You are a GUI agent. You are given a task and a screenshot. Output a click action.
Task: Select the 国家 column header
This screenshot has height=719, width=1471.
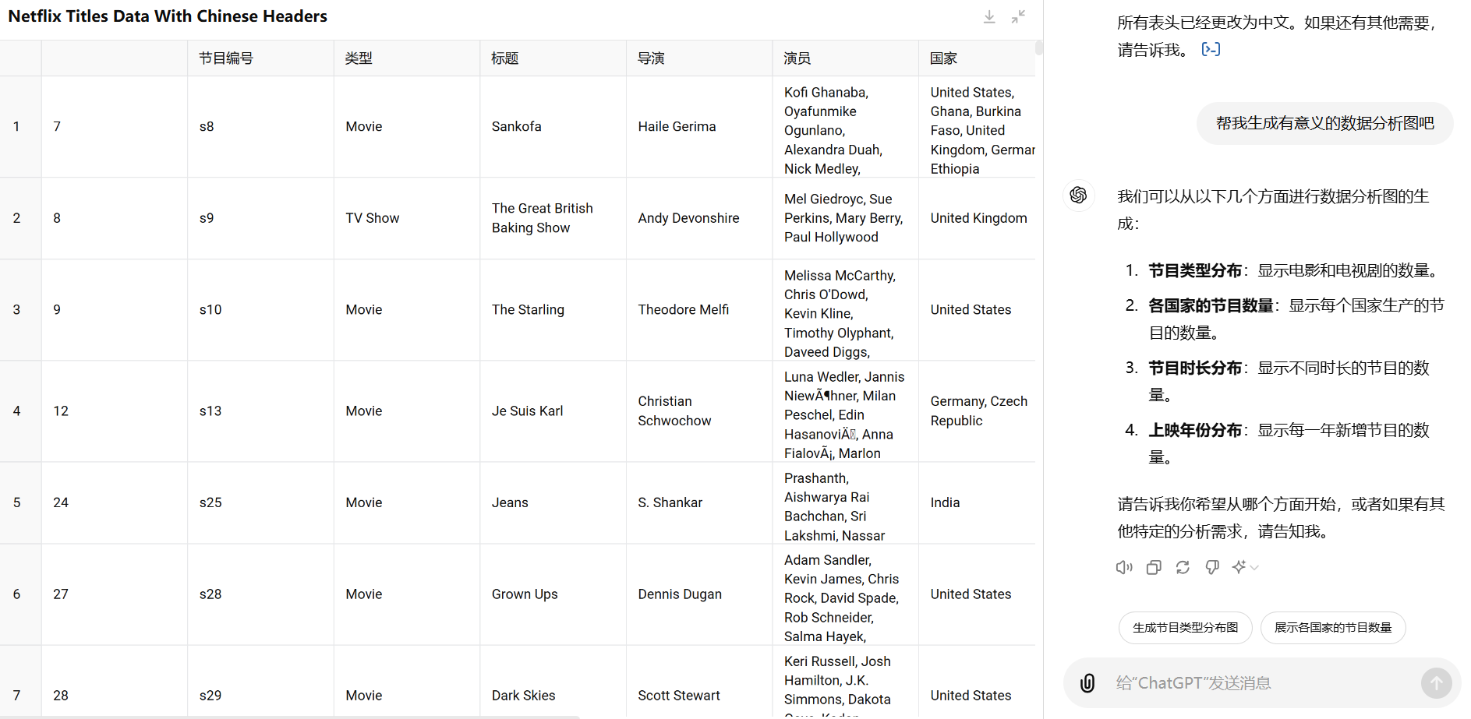pyautogui.click(x=977, y=58)
